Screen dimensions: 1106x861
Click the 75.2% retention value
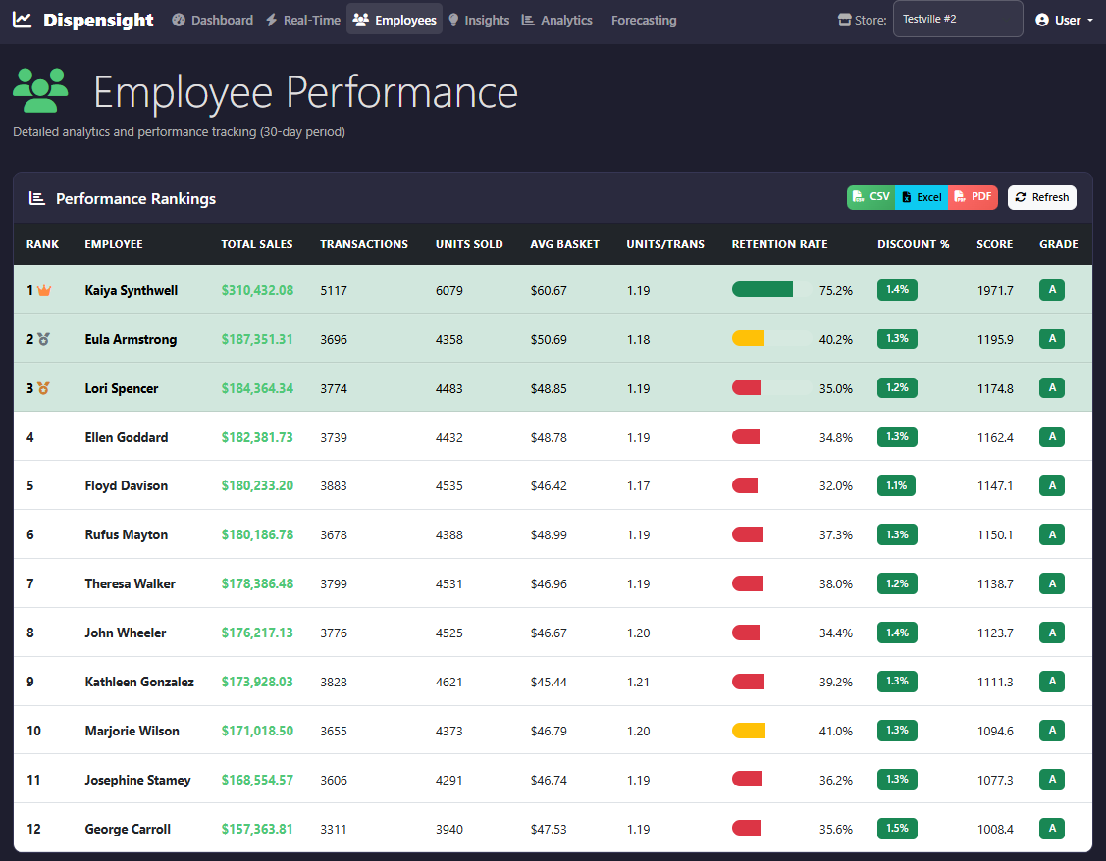coord(836,290)
